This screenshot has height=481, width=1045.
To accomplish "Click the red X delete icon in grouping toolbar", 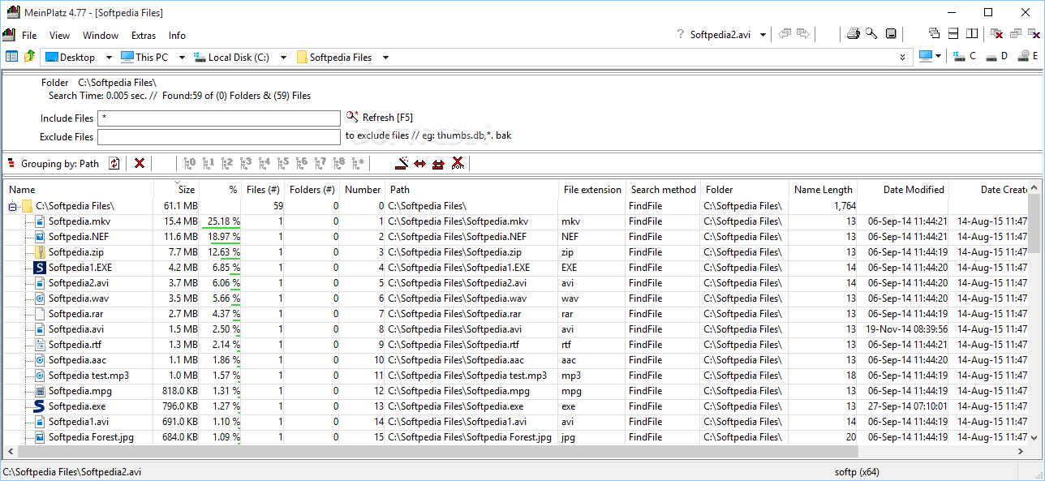I will pos(140,163).
